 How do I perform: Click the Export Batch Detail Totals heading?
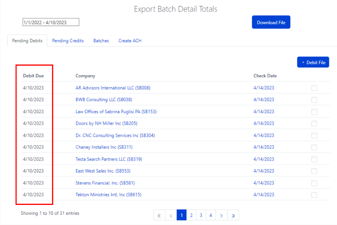(176, 9)
